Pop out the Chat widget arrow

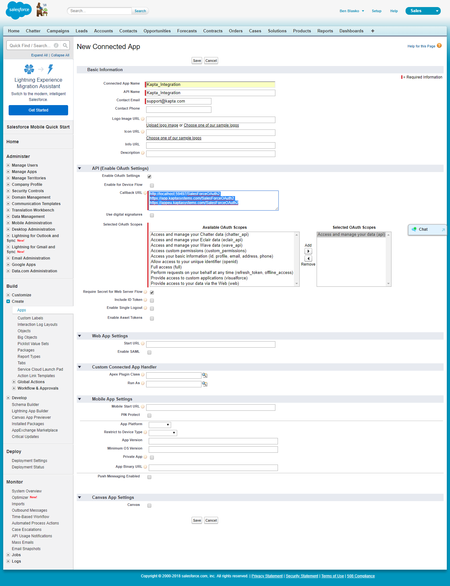pyautogui.click(x=443, y=230)
